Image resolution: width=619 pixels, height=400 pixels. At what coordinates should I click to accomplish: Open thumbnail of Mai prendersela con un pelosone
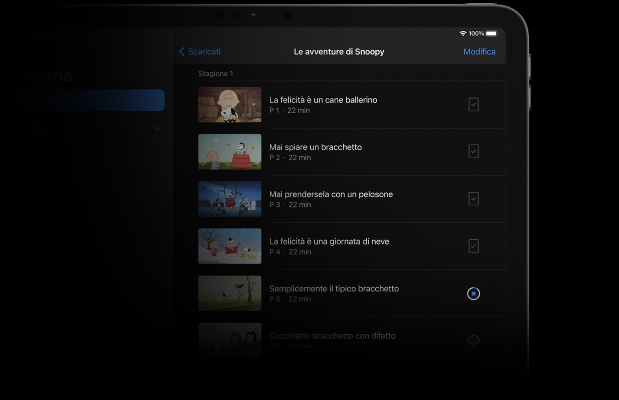click(x=230, y=199)
